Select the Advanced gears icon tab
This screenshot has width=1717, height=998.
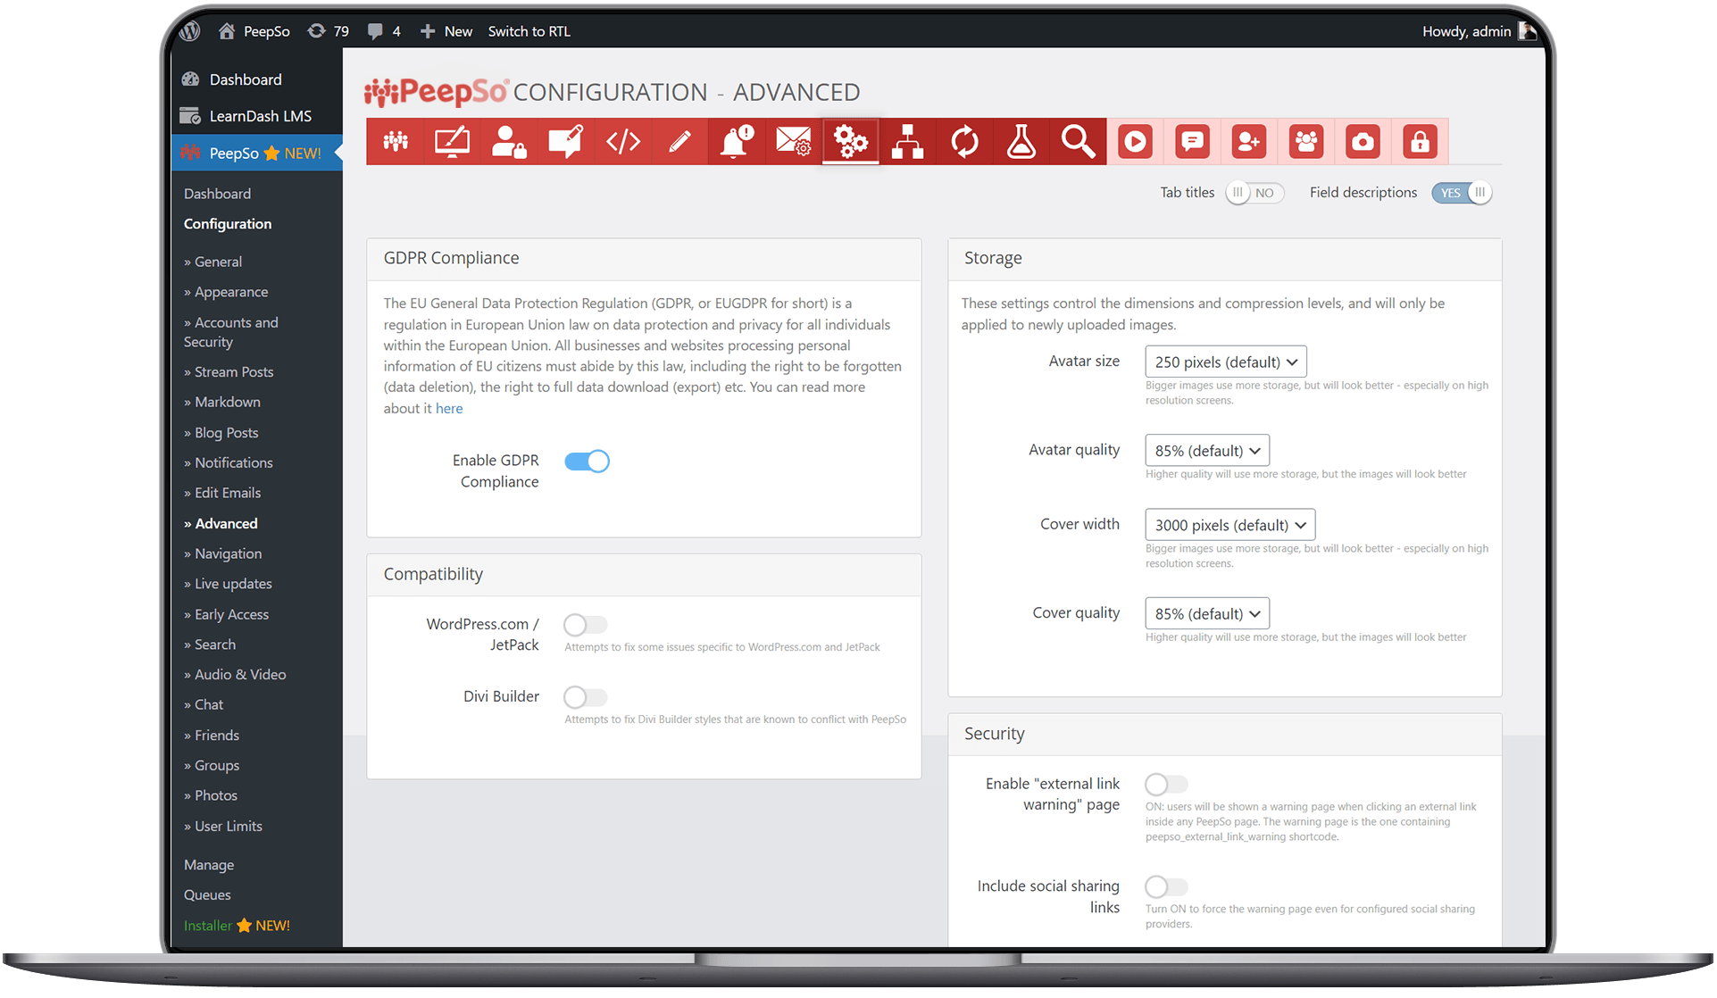point(851,142)
